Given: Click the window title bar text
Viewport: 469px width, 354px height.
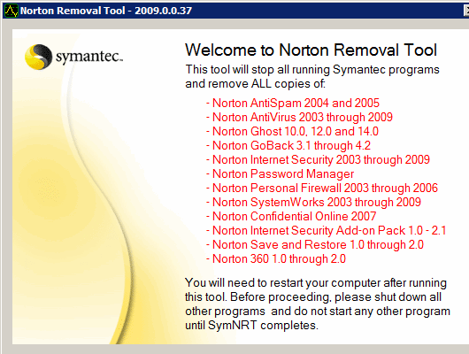Looking at the screenshot, I should tap(106, 11).
